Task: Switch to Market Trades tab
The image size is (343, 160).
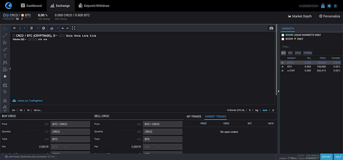Action: [216, 117]
